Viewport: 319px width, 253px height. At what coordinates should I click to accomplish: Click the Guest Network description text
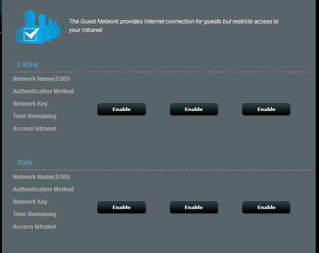[174, 26]
